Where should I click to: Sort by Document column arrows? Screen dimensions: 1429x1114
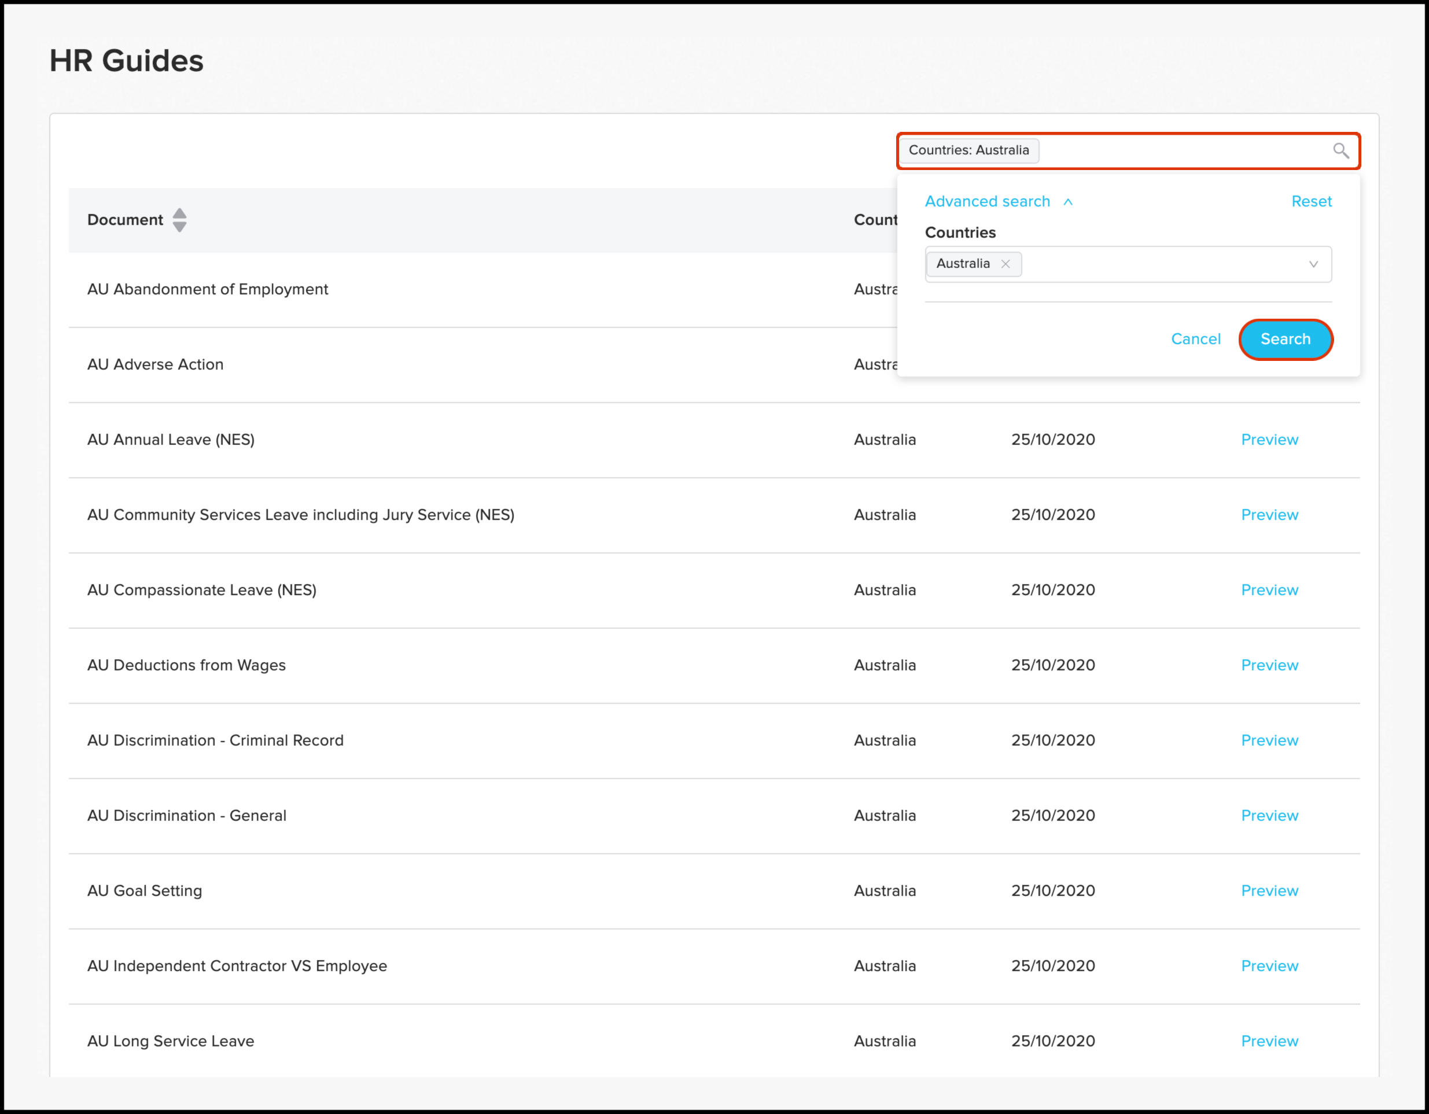click(x=179, y=220)
